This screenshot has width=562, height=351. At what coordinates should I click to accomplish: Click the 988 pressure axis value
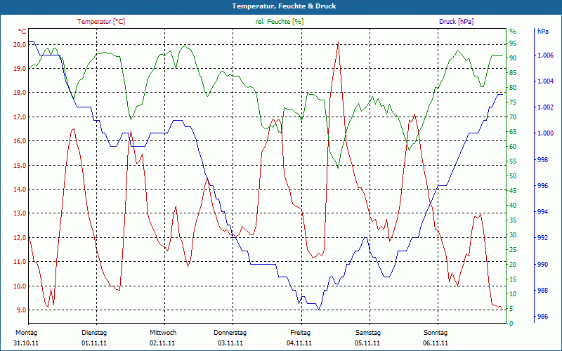coord(542,290)
